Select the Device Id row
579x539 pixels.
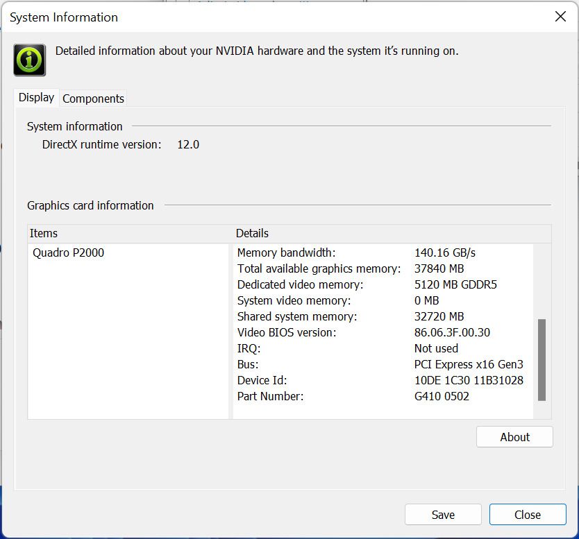click(383, 380)
